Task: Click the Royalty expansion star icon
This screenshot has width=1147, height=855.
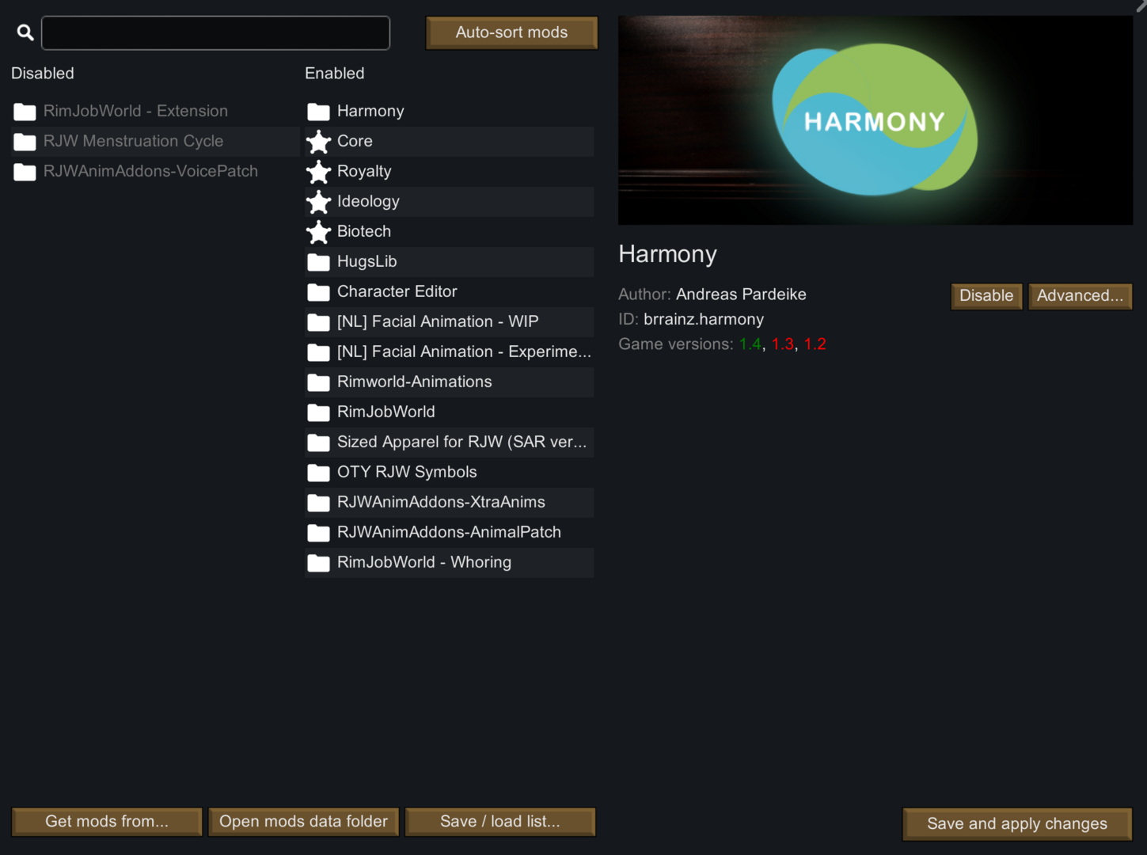Action: [318, 172]
